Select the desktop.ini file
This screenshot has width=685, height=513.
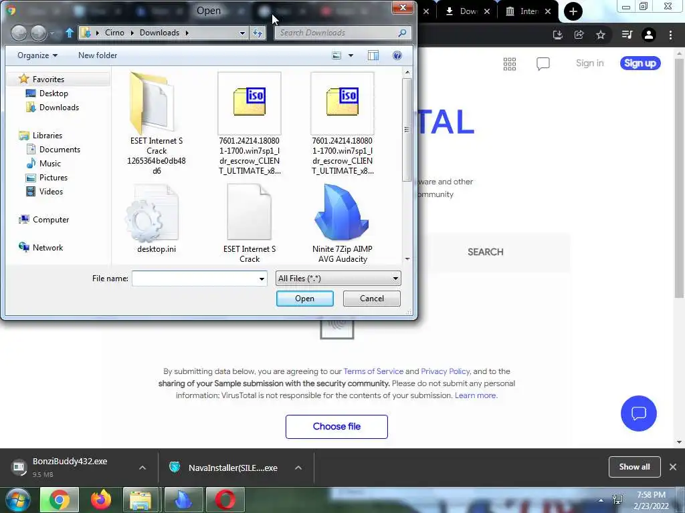click(157, 219)
